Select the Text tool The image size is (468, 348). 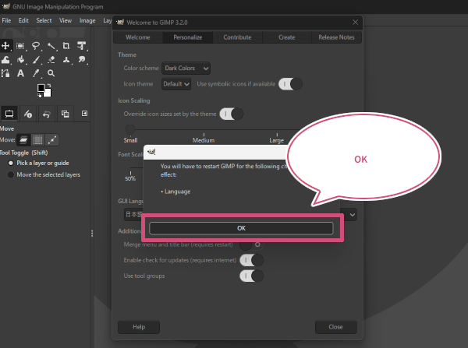(x=21, y=73)
